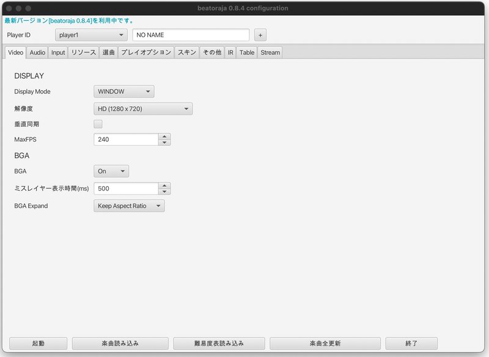Open the Display Mode dropdown set to WINDOW

coord(124,92)
